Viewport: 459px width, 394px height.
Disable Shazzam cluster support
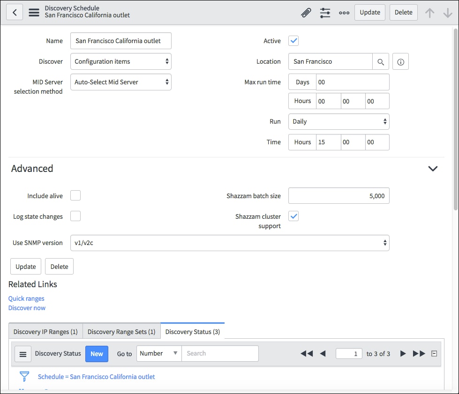293,216
